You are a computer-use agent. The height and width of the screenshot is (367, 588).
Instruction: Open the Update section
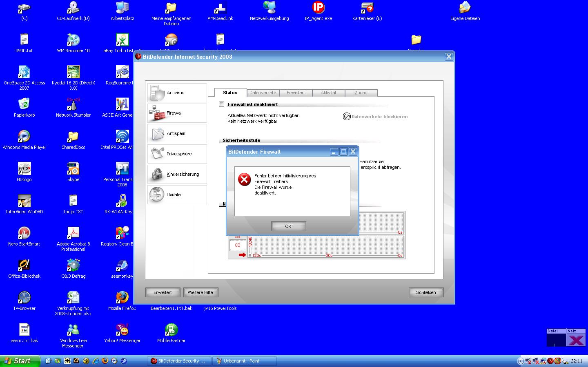[177, 195]
